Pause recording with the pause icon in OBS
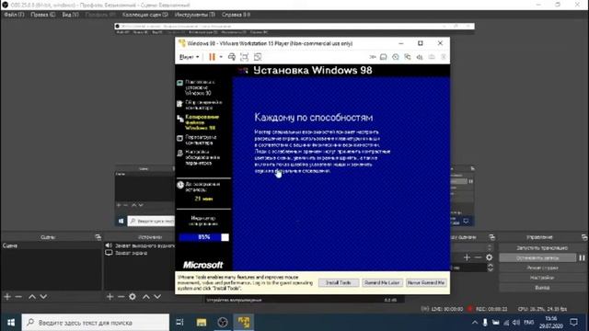Screen dimensions: 589x331 [582, 257]
